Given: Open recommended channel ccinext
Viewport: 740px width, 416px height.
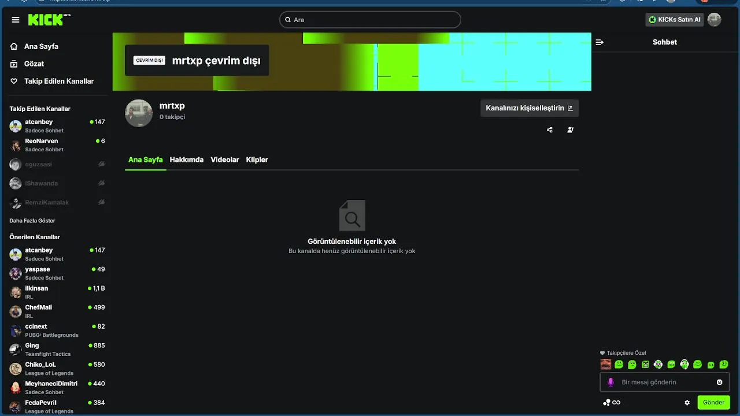Looking at the screenshot, I should tap(57, 330).
